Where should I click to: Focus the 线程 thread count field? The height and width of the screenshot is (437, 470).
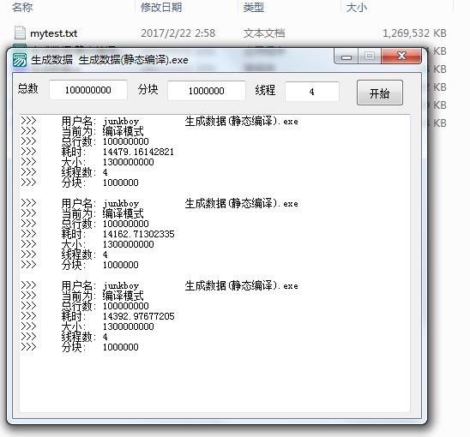311,92
